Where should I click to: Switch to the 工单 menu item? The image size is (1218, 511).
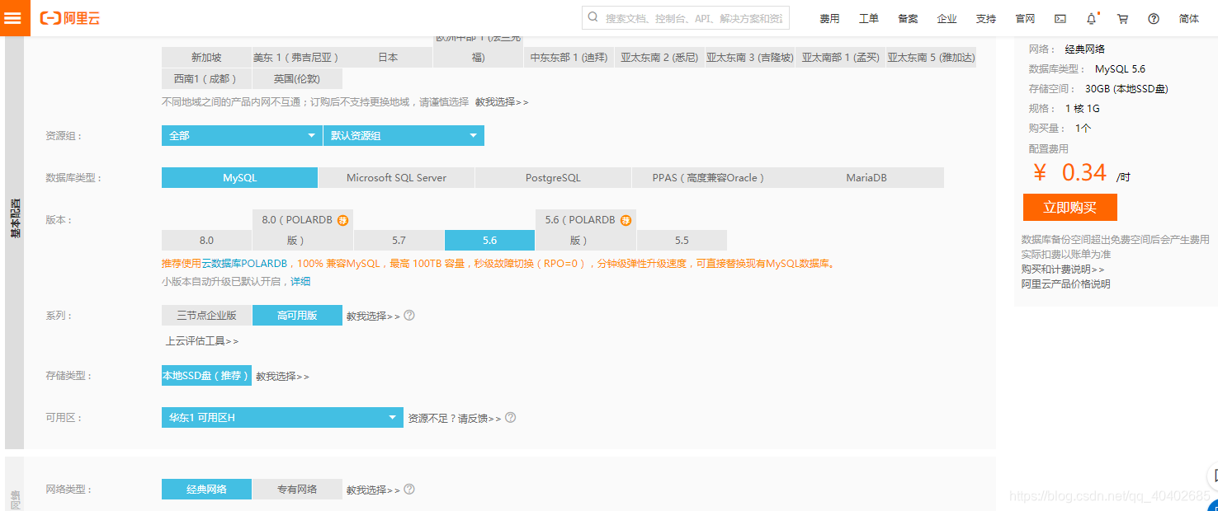tap(868, 17)
